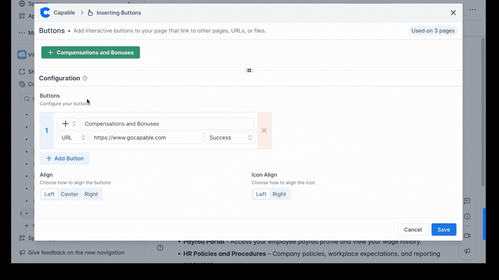Set Icon Align to Right
The width and height of the screenshot is (499, 280).
pos(279,194)
